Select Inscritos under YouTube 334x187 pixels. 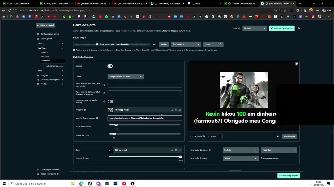coord(44,52)
